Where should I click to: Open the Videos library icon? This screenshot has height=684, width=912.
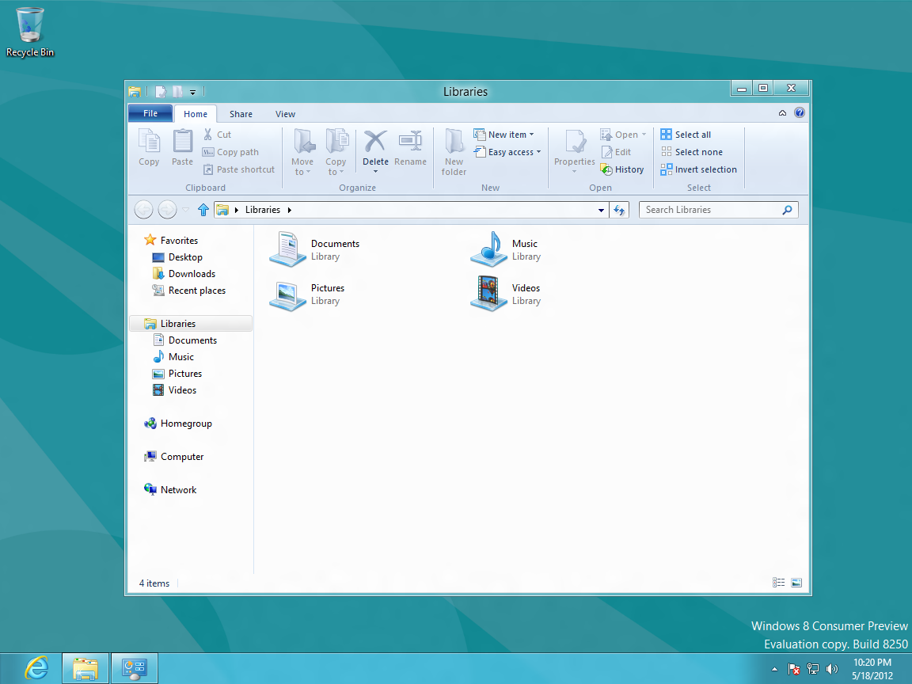[x=489, y=294]
